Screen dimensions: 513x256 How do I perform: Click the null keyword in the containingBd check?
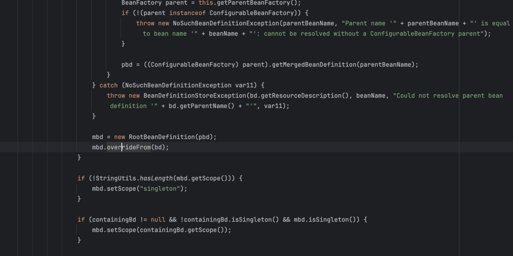point(157,219)
